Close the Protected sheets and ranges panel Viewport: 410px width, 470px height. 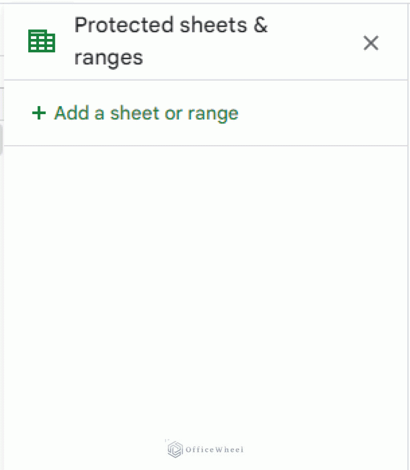[x=370, y=43]
